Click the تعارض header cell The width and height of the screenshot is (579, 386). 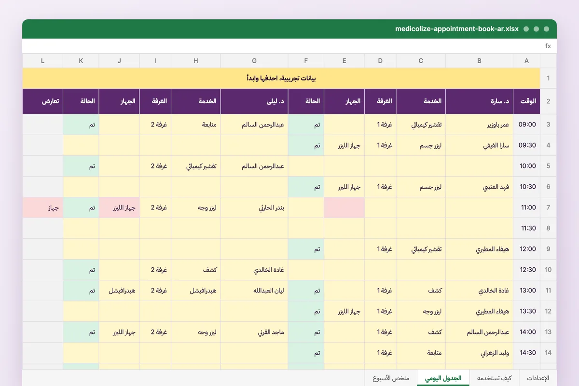(42, 101)
